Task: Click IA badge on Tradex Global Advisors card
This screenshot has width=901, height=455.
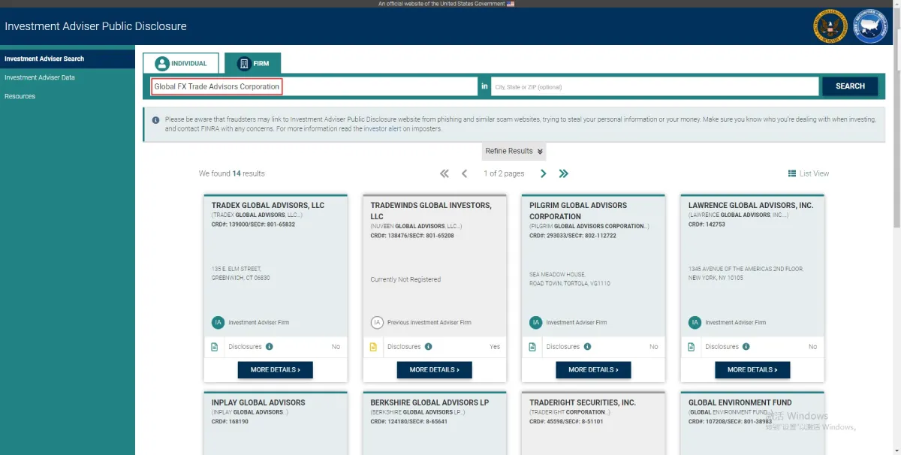Action: point(218,323)
